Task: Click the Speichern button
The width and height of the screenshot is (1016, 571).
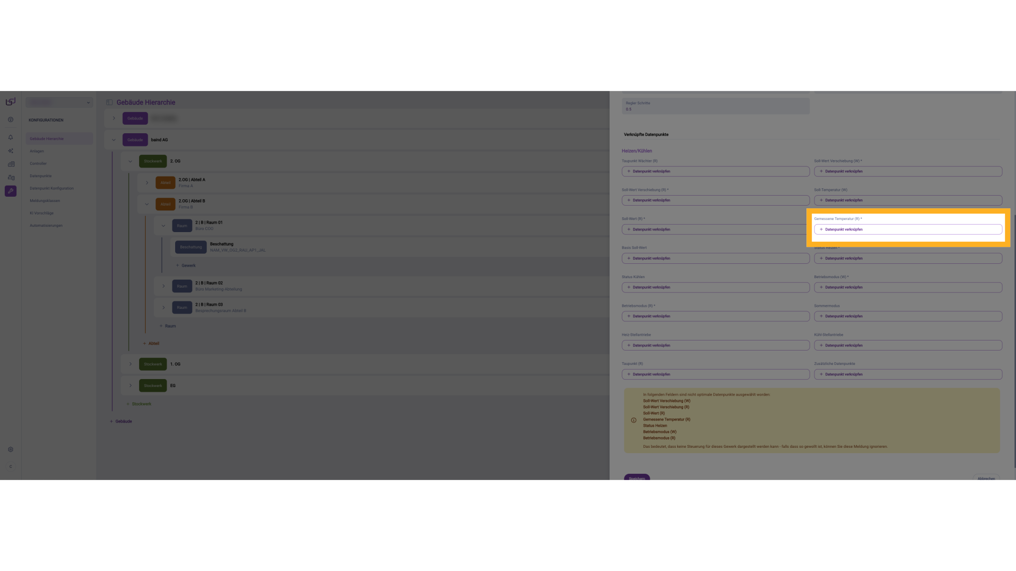Action: (x=637, y=477)
